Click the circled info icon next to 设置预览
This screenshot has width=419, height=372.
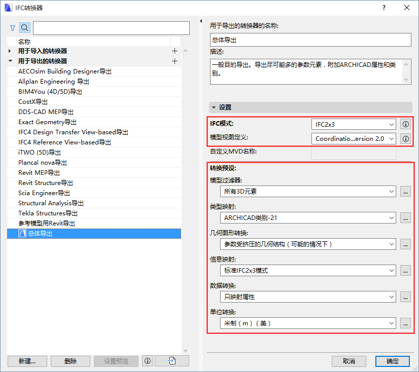pyautogui.click(x=147, y=361)
